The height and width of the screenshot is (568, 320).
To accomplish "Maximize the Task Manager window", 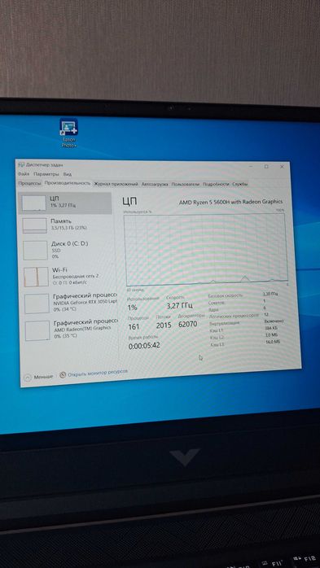I will pyautogui.click(x=266, y=166).
